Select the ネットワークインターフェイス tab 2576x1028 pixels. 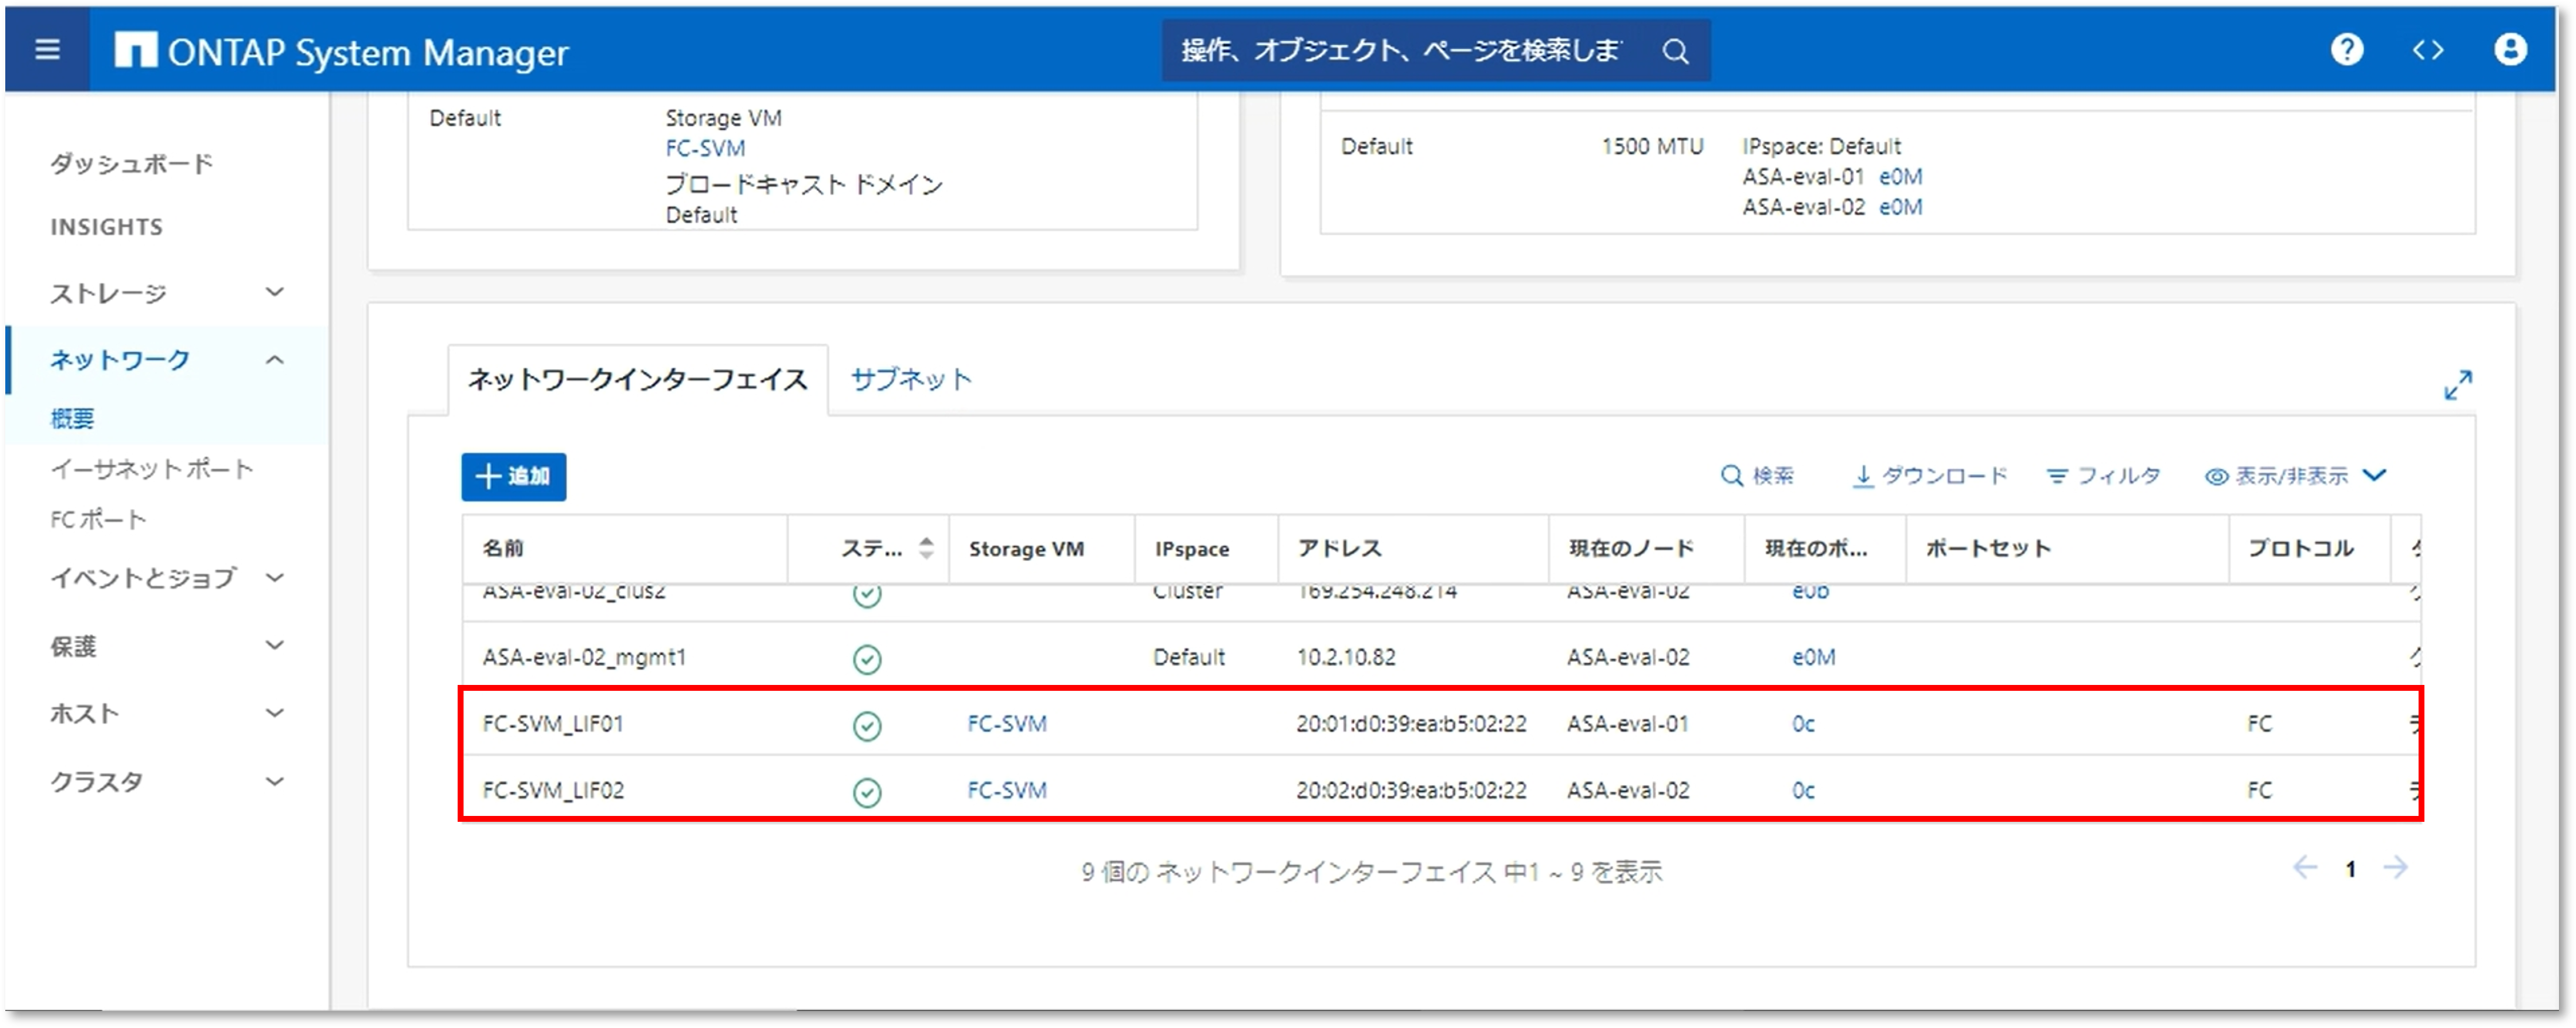coord(637,379)
